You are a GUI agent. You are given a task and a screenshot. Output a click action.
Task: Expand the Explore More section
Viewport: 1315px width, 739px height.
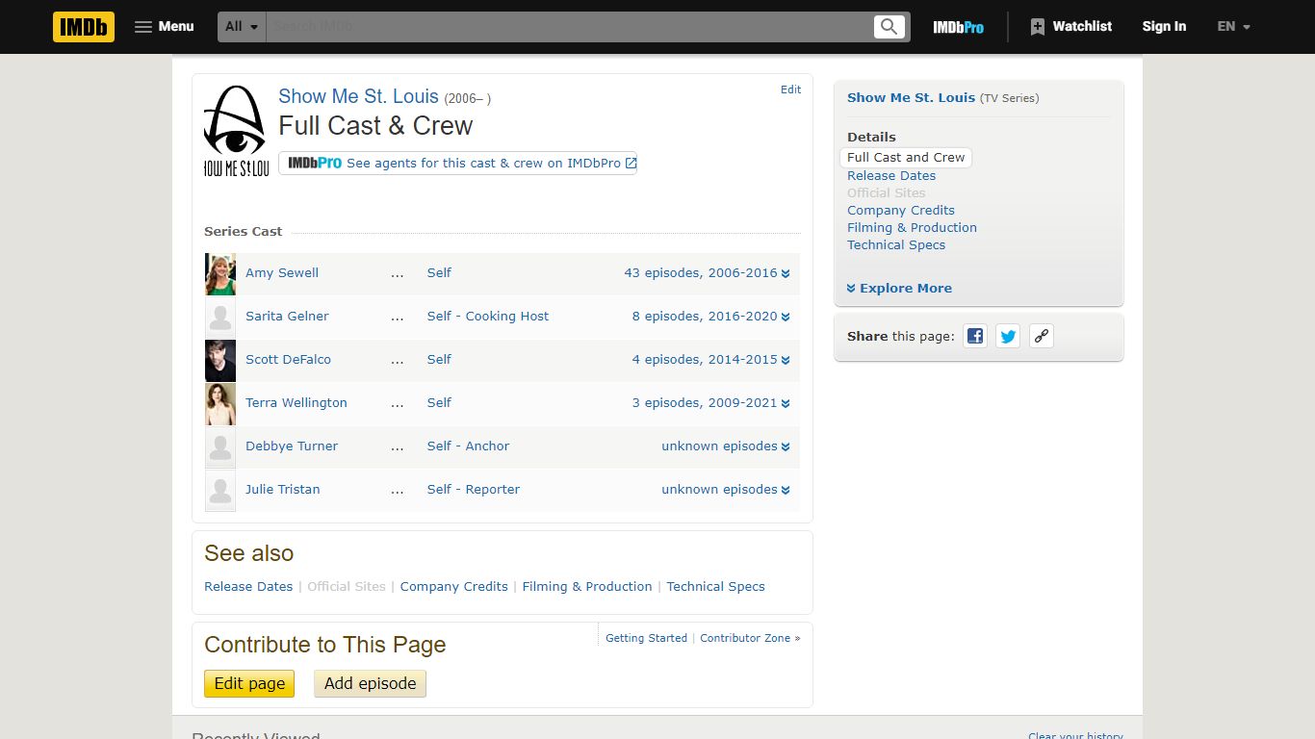pos(899,289)
